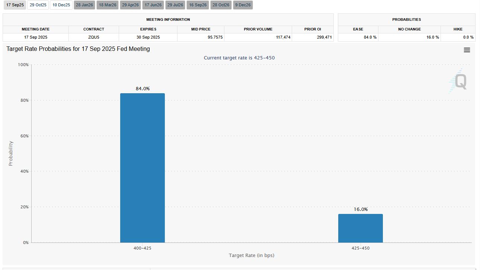This screenshot has height=270, width=480.
Task: Open the 28 Oct26 meeting tab
Action: (x=221, y=5)
